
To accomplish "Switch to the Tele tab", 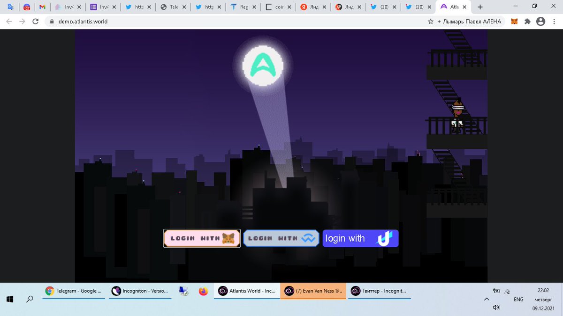I will click(x=174, y=7).
